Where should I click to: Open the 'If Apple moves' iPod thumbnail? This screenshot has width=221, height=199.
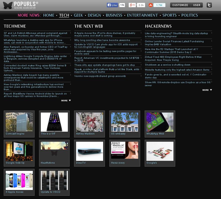coord(19,180)
